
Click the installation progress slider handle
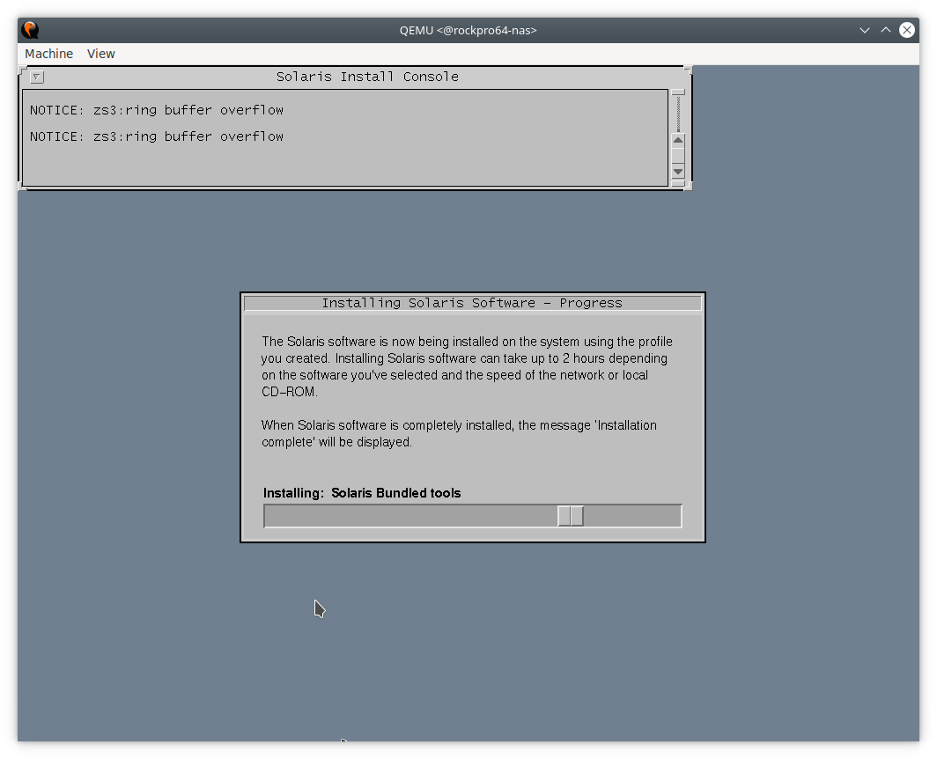pos(571,516)
